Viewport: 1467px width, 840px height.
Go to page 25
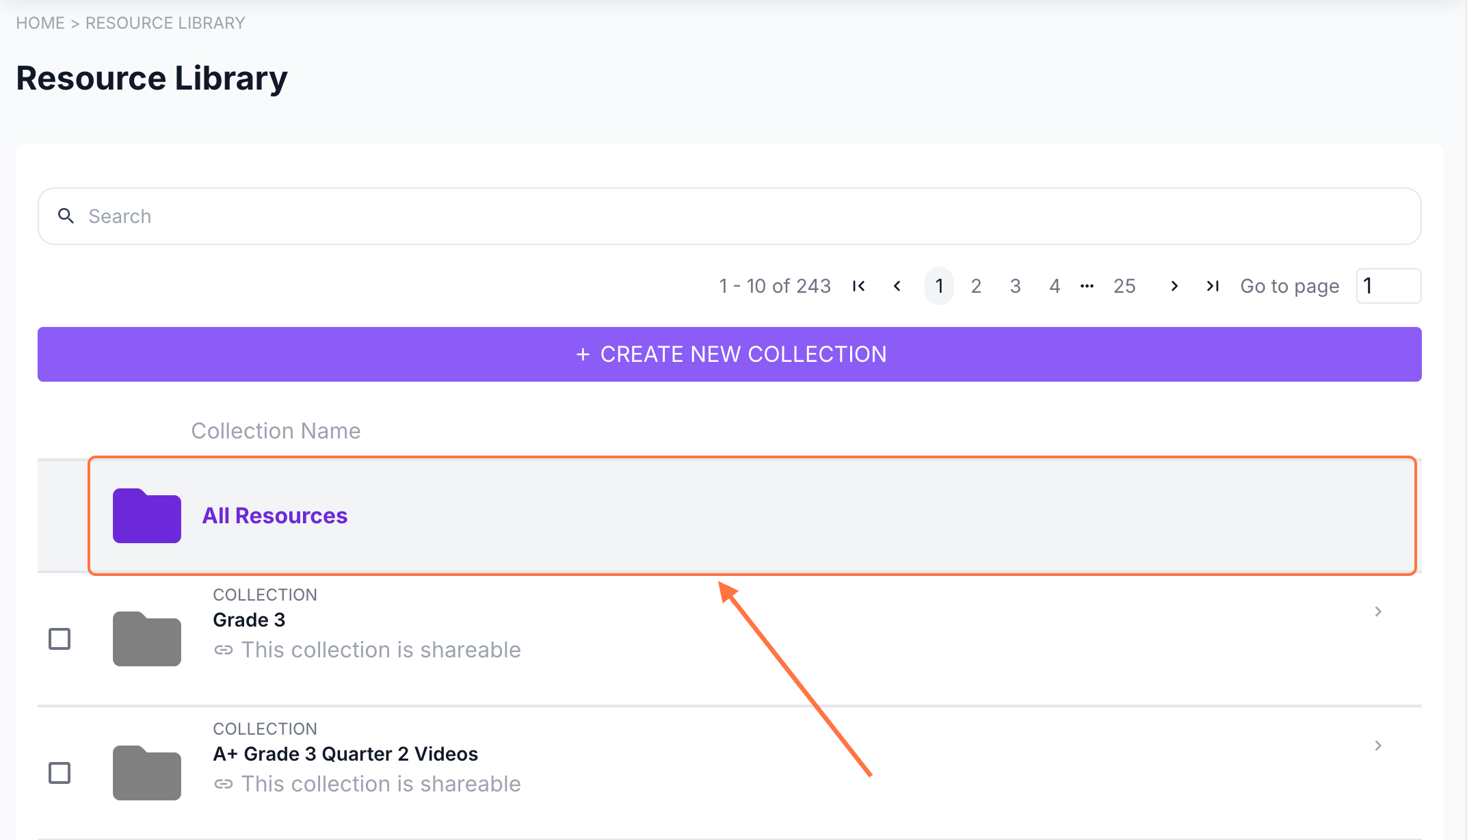[x=1124, y=286]
